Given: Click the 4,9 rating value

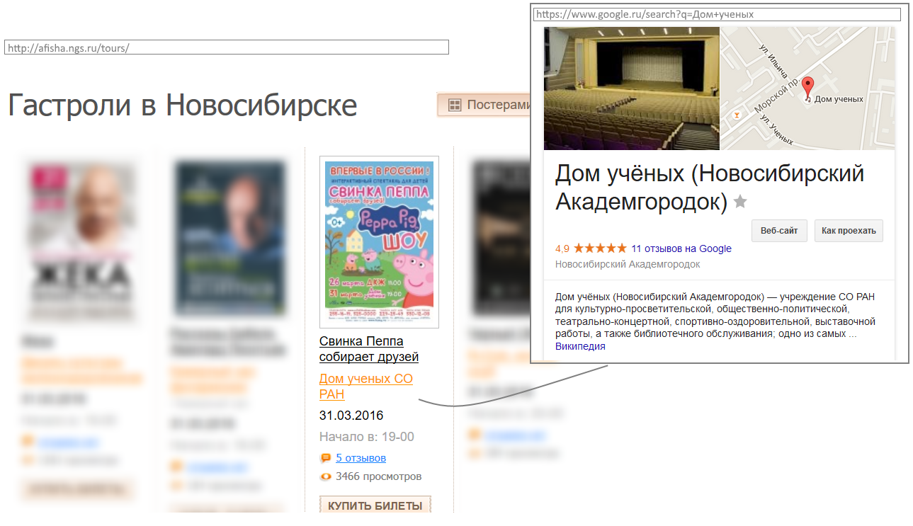Looking at the screenshot, I should [x=562, y=248].
